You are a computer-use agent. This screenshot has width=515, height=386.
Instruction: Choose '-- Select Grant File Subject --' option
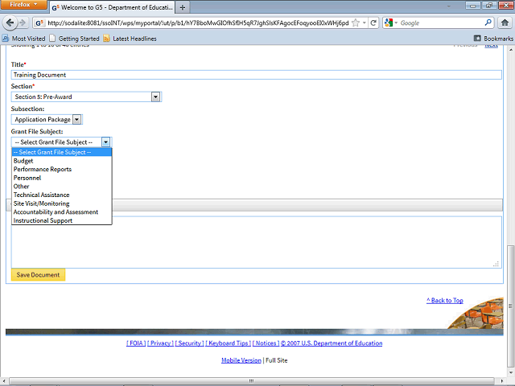pos(62,152)
